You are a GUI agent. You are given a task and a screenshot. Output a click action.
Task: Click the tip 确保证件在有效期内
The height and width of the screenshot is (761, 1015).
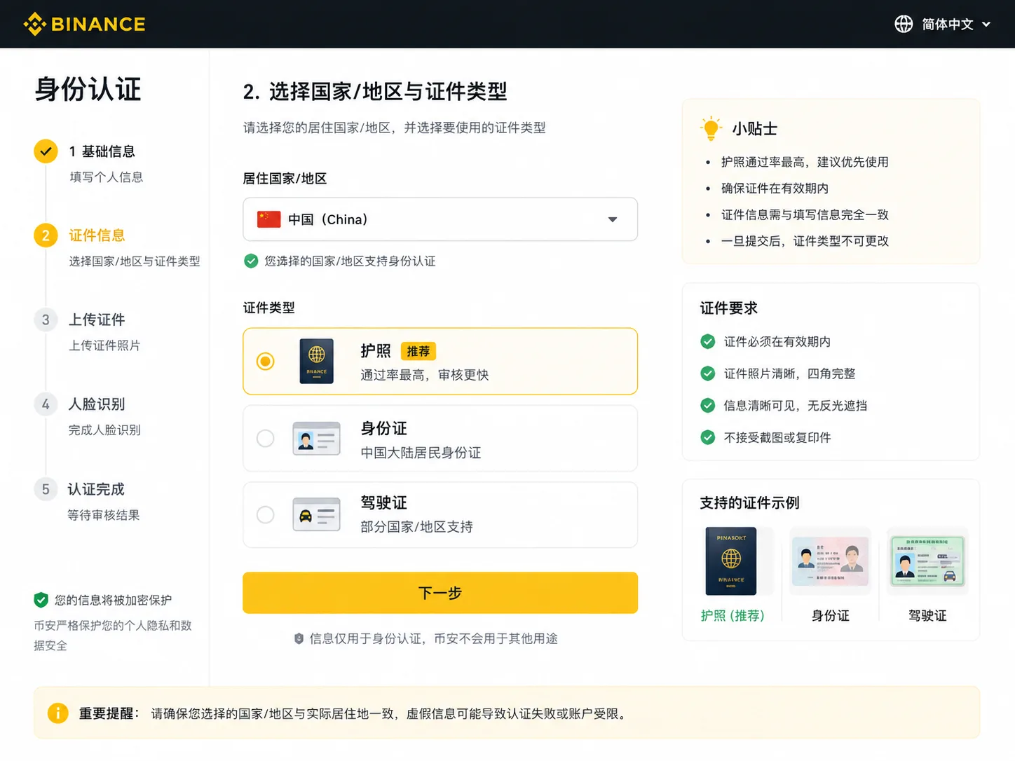(775, 188)
